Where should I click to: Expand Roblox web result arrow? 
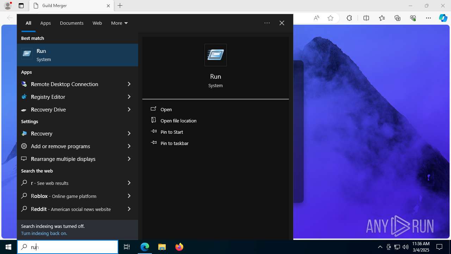click(129, 196)
